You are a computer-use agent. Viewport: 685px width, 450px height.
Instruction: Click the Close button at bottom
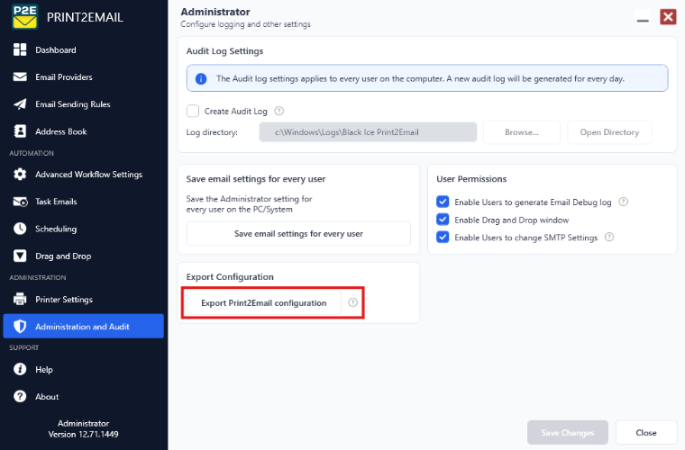pyautogui.click(x=646, y=433)
